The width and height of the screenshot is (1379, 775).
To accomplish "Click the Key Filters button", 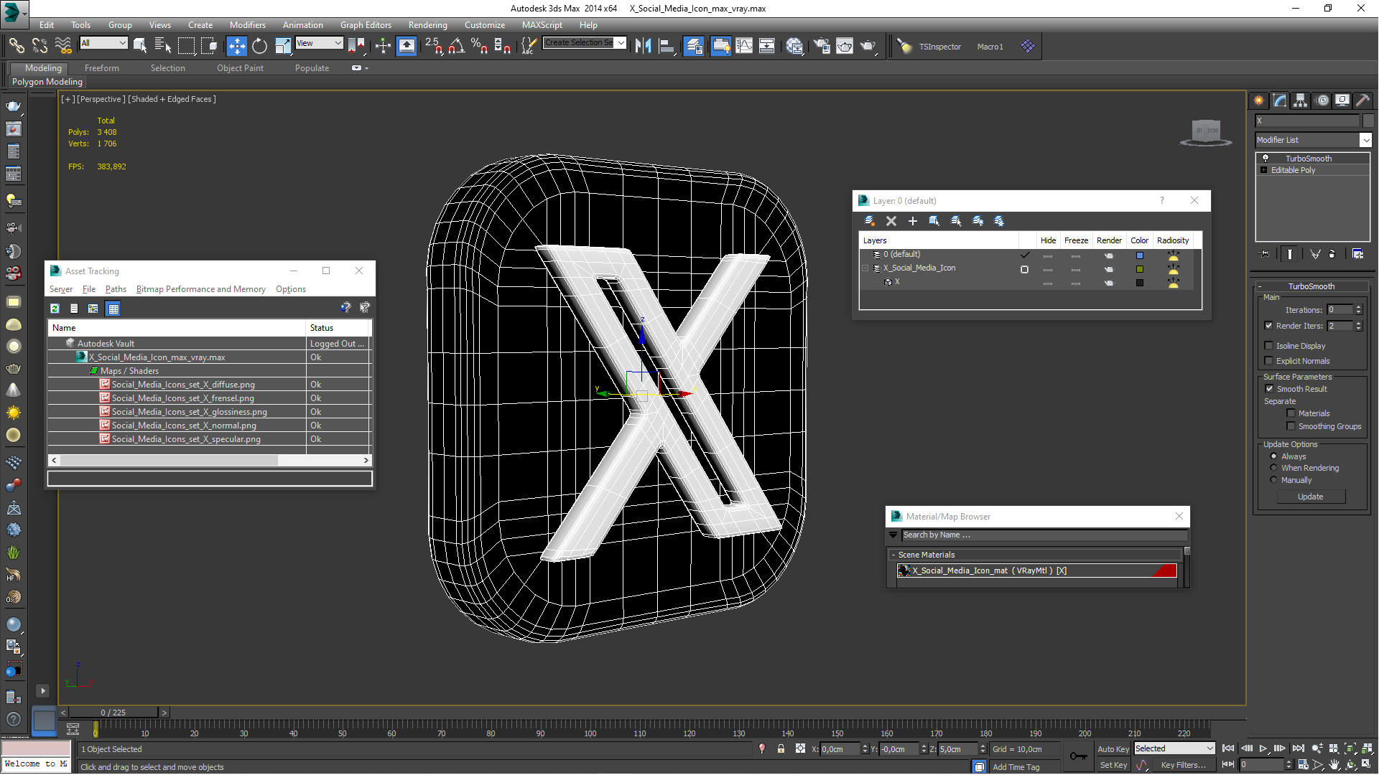I will click(1183, 765).
